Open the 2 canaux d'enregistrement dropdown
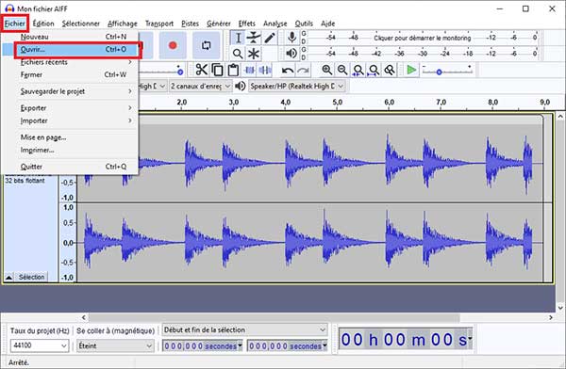 click(201, 86)
